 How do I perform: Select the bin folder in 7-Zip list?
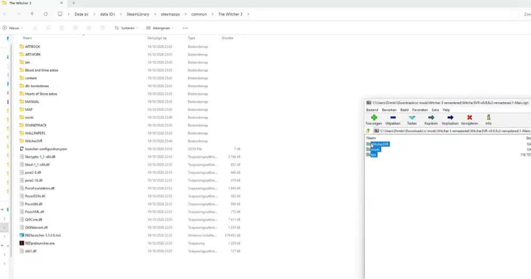tap(372, 155)
